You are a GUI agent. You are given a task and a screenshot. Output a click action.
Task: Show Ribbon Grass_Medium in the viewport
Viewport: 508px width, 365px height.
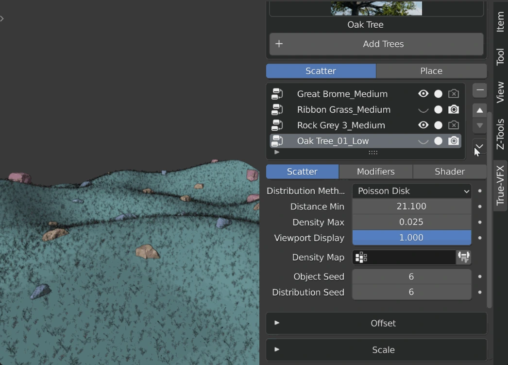pos(423,110)
